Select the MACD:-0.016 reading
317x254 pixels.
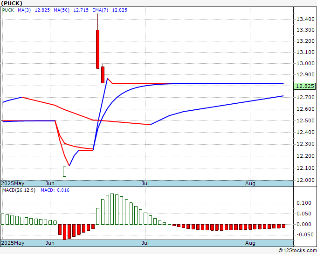pyautogui.click(x=55, y=190)
